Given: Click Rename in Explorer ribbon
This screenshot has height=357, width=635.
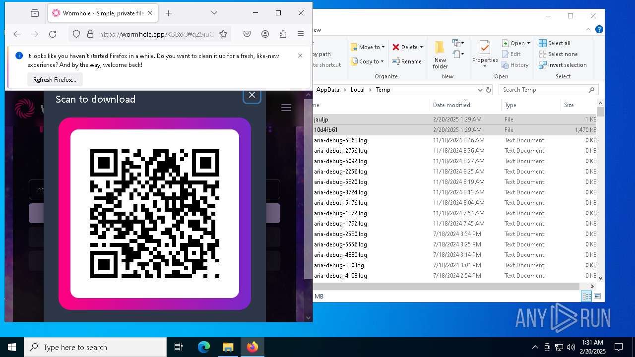Looking at the screenshot, I should [407, 61].
